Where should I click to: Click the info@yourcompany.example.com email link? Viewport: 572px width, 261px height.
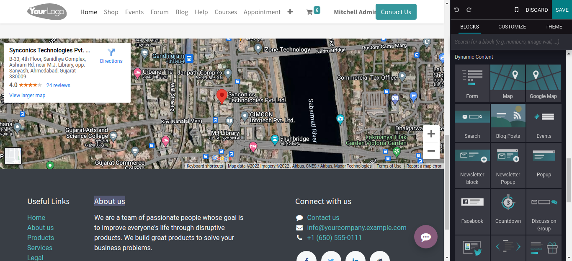357,227
